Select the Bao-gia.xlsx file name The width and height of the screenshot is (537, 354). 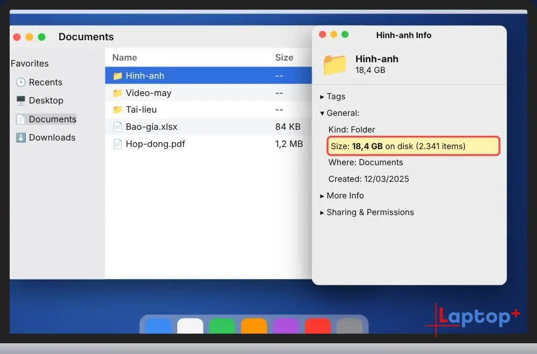pyautogui.click(x=152, y=127)
